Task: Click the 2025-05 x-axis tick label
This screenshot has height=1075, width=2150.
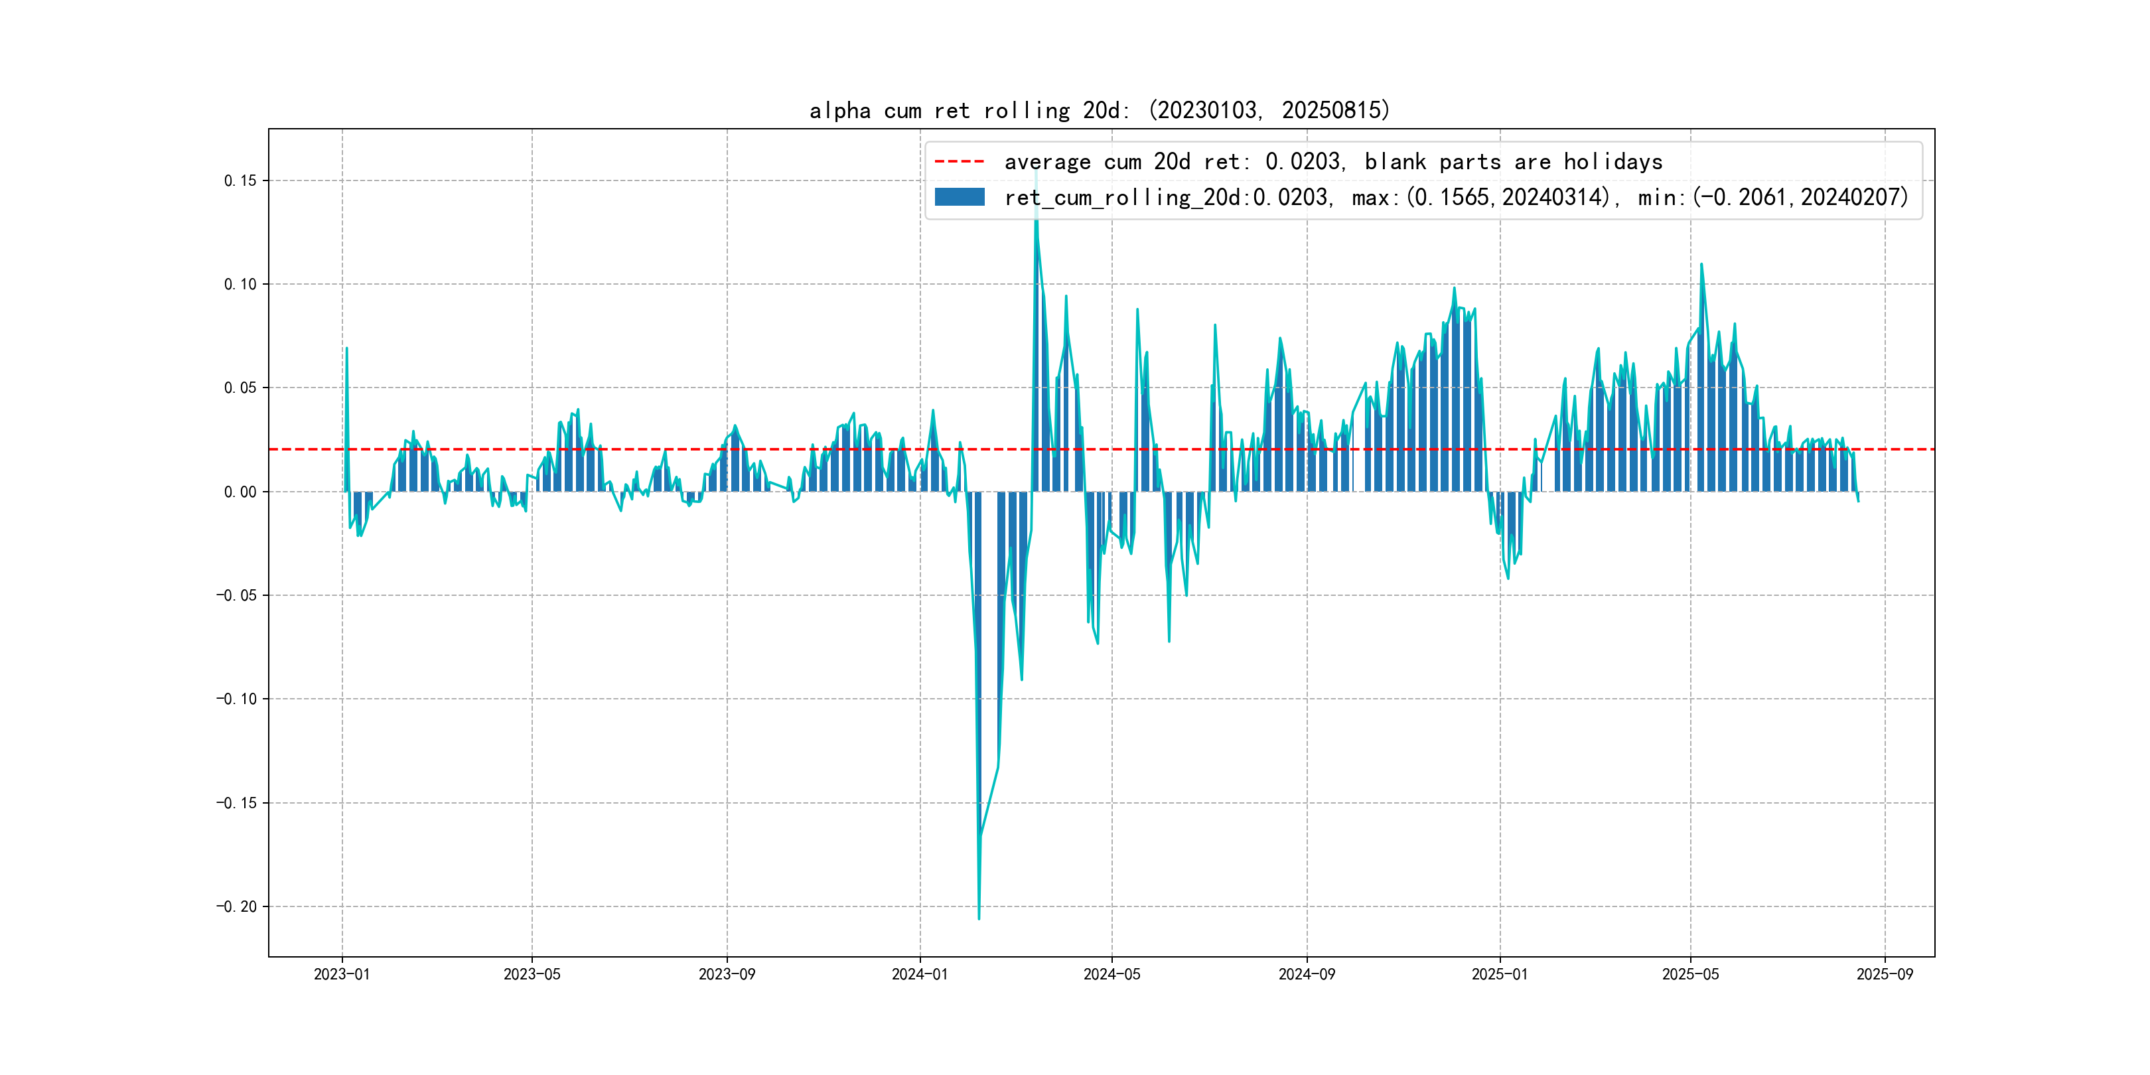Action: 1690,974
